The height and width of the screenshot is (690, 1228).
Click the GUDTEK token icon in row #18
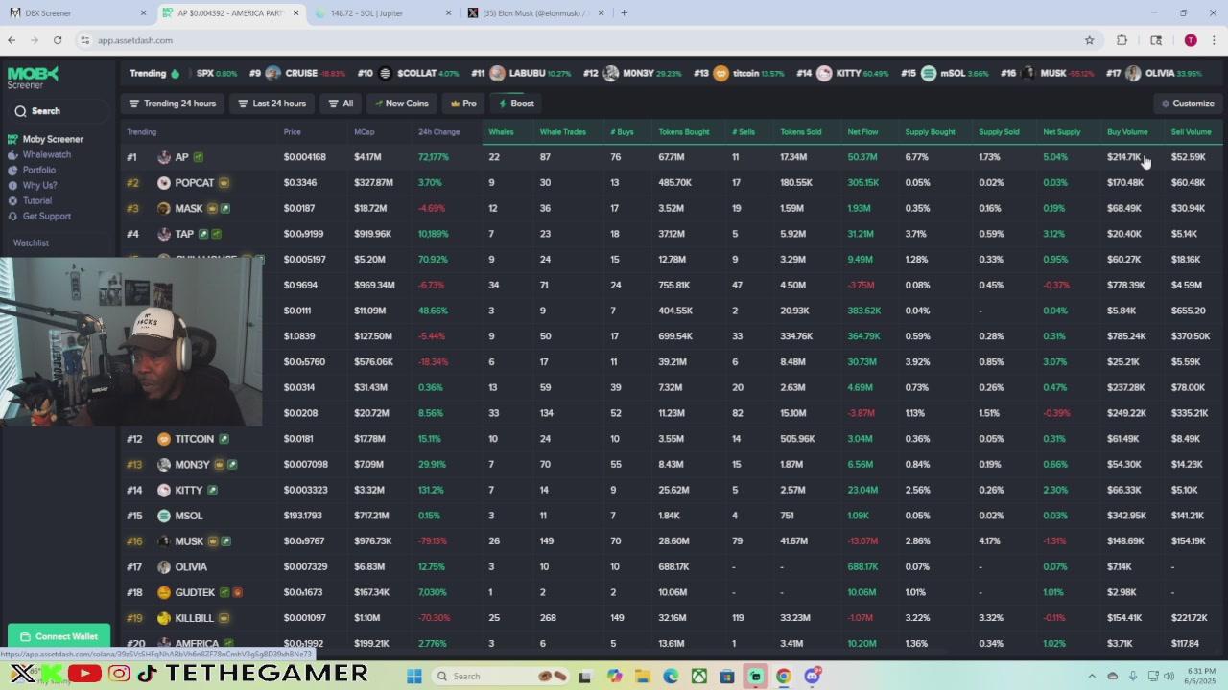[x=164, y=592]
